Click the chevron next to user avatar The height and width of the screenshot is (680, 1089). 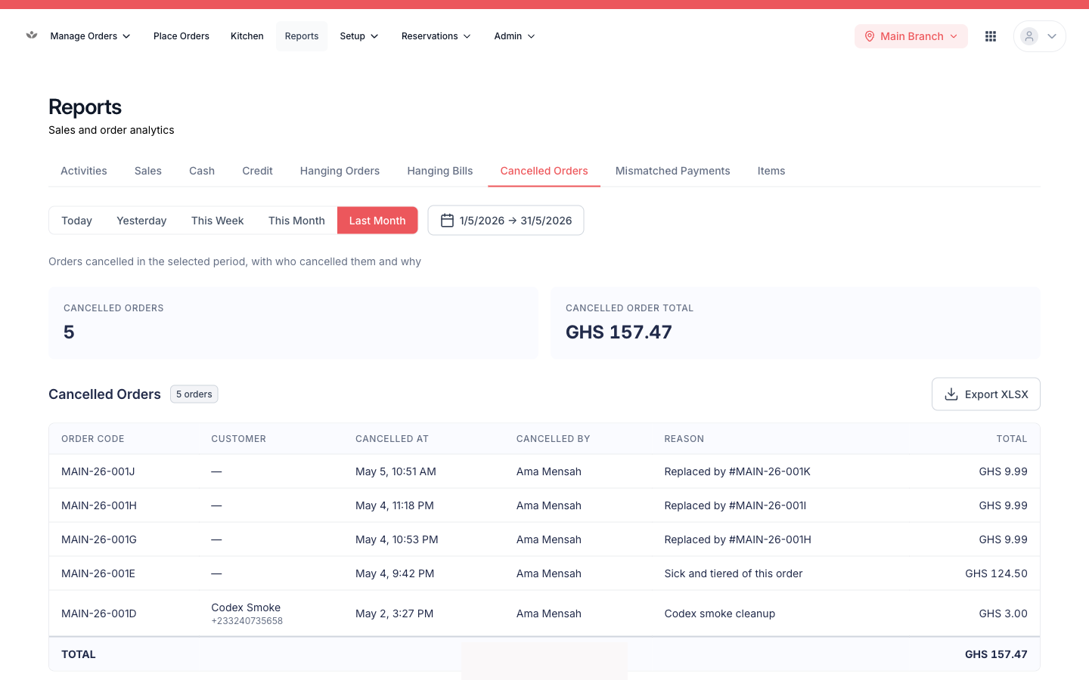click(x=1052, y=36)
